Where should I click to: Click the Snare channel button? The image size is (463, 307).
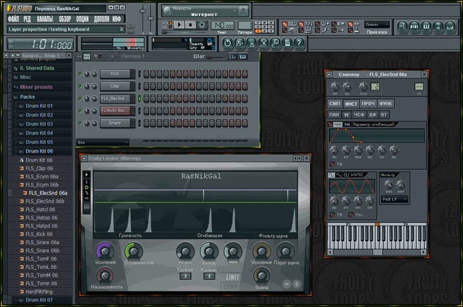click(115, 123)
